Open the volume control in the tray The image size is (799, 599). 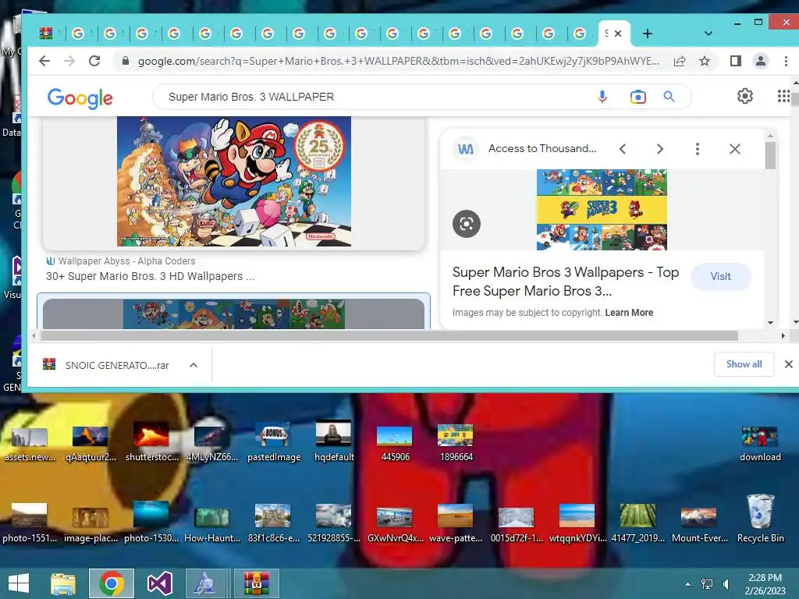[x=726, y=584]
